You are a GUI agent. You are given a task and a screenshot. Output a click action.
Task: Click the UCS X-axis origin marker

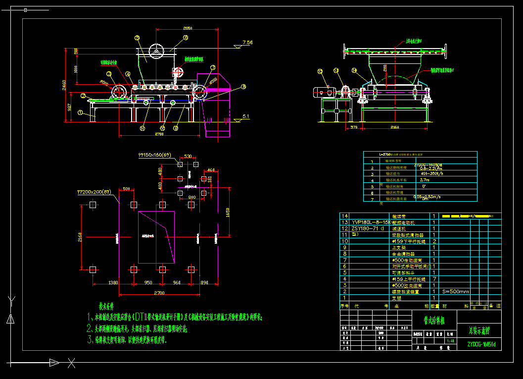(x=71, y=364)
